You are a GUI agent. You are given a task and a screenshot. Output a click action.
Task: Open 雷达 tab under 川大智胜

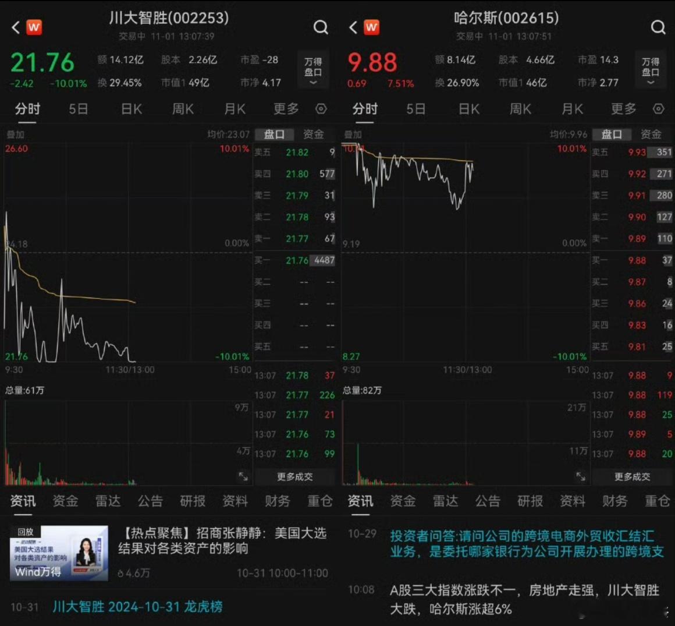coord(108,501)
